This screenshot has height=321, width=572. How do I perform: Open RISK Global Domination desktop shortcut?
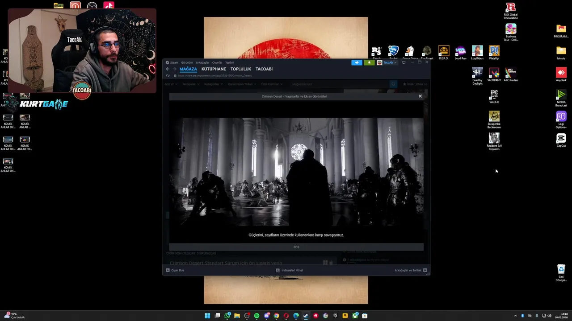[511, 11]
